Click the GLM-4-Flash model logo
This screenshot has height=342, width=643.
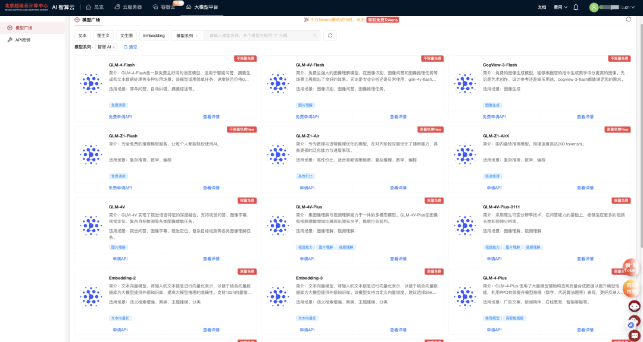point(91,84)
